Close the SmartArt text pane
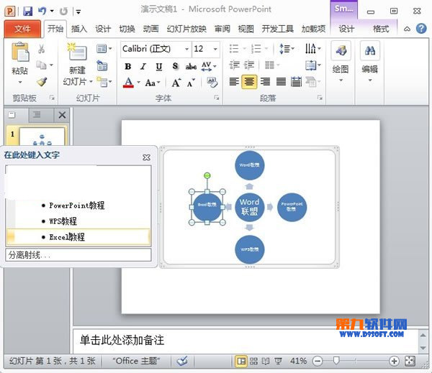This screenshot has height=373, width=432. coord(146,157)
